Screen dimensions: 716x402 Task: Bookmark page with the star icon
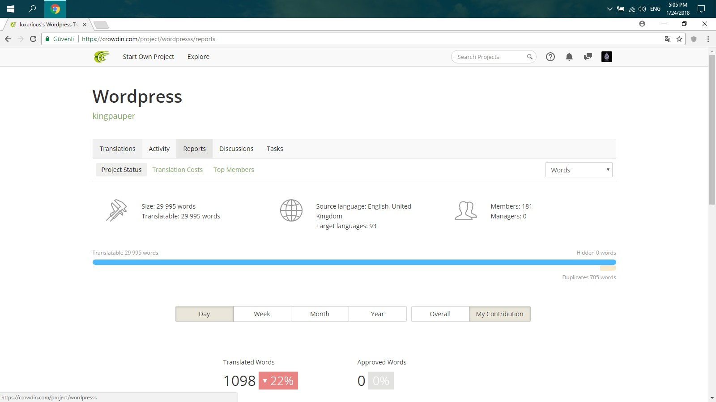[679, 39]
